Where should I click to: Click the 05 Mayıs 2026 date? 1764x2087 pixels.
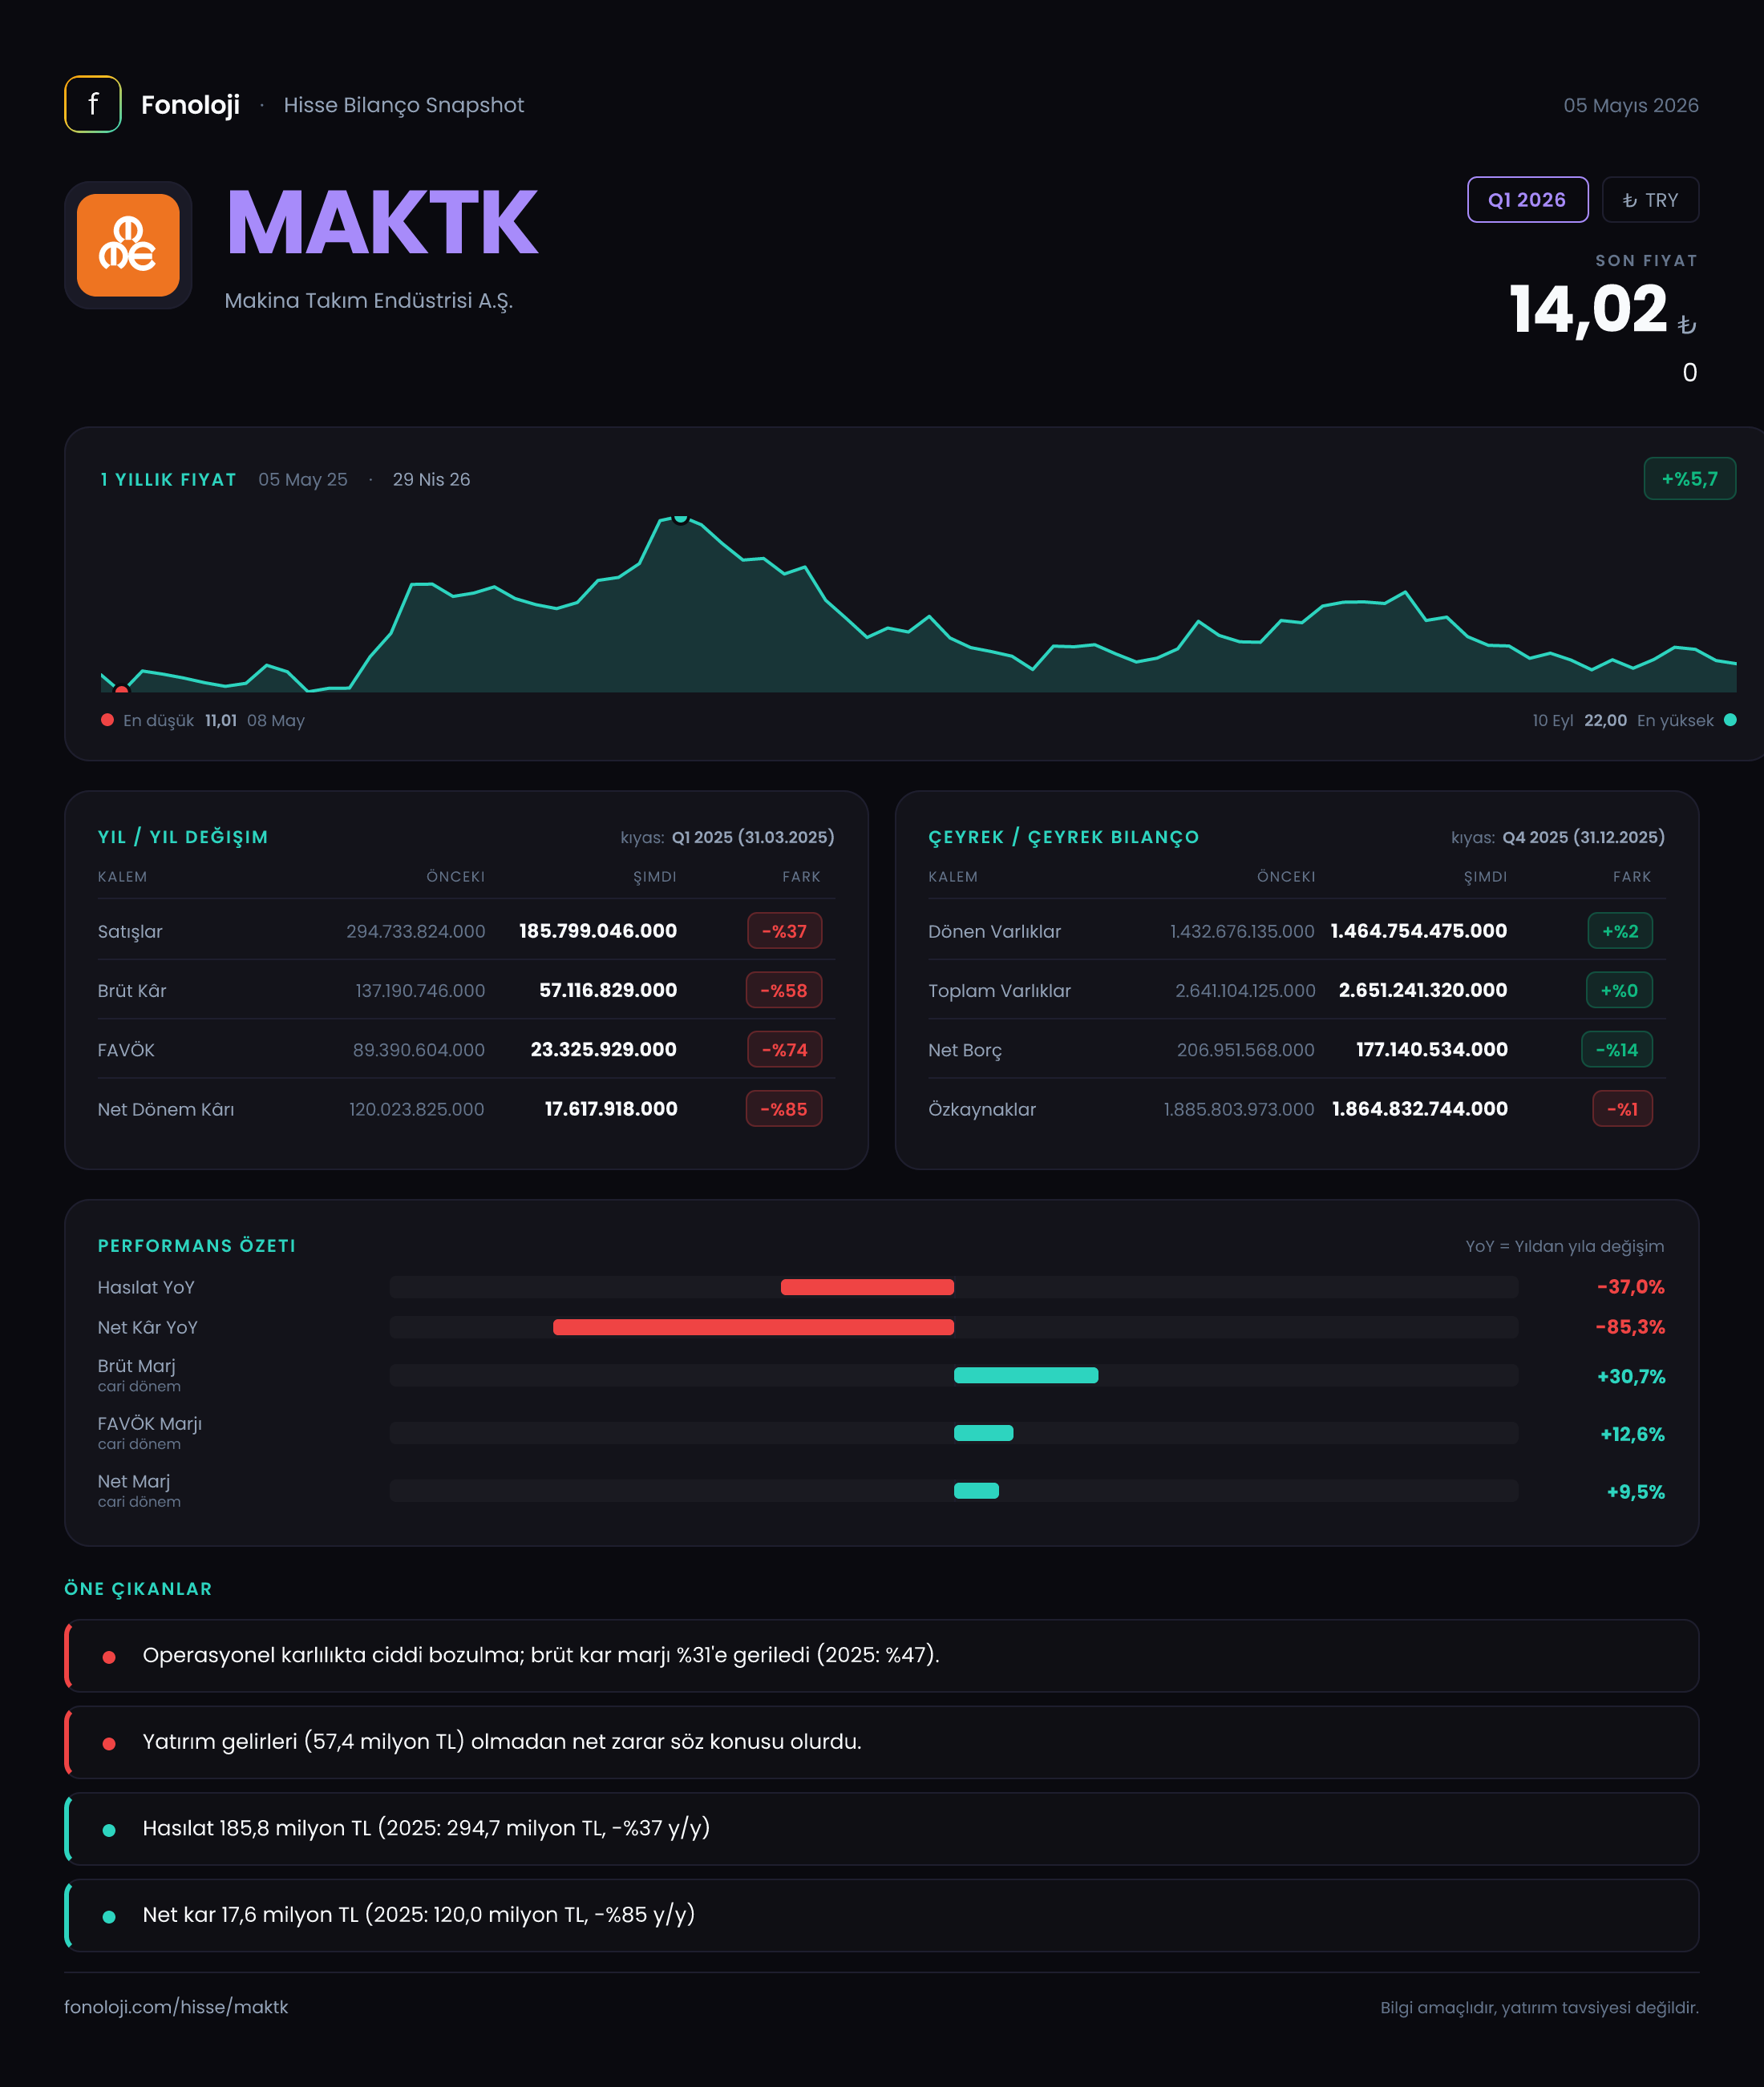click(x=1631, y=105)
